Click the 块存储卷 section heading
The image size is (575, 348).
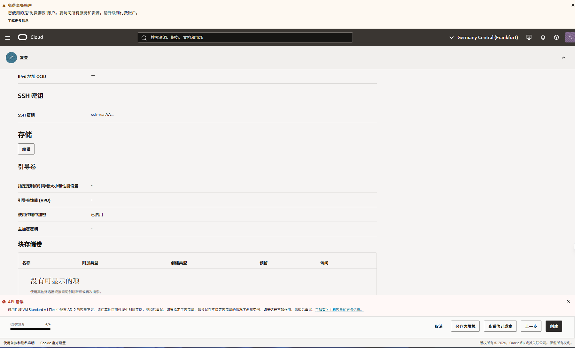click(30, 244)
